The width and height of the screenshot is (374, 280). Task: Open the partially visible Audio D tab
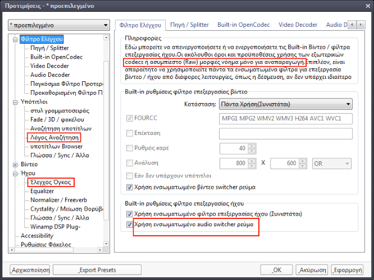(336, 25)
